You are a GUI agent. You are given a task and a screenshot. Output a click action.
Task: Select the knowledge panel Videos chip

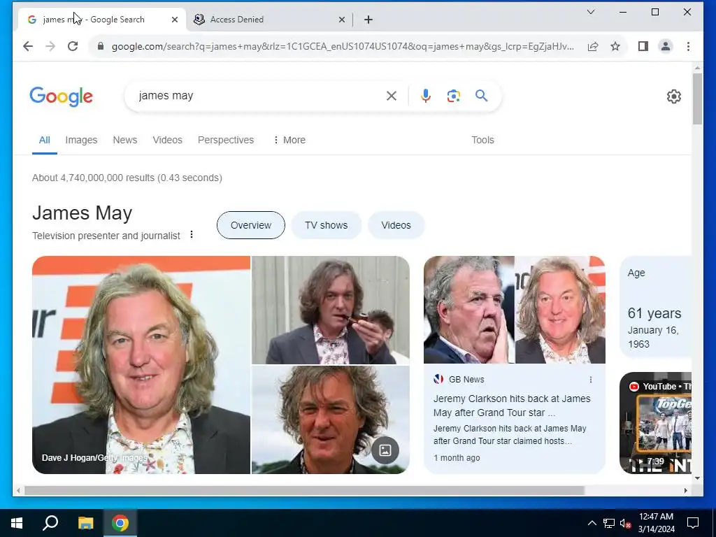(x=396, y=225)
